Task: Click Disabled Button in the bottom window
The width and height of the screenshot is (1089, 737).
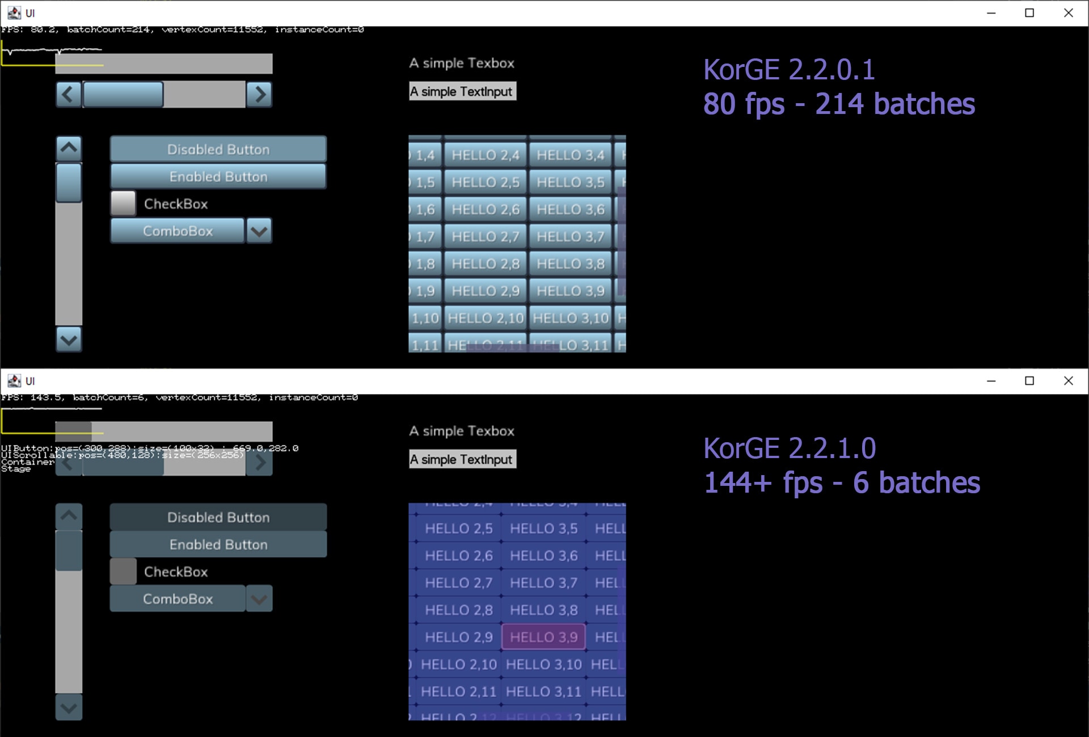Action: pyautogui.click(x=218, y=517)
